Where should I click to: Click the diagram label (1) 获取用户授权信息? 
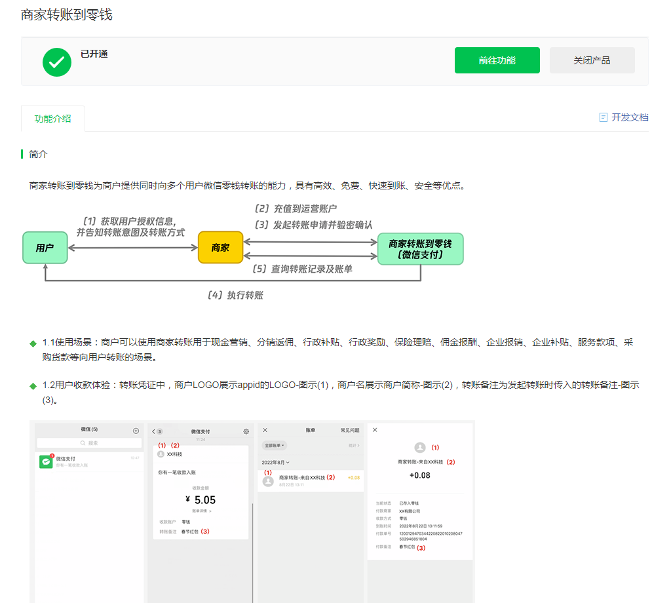click(x=130, y=222)
